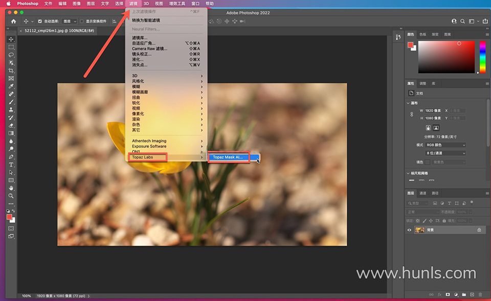Select the Crop tool

(11, 71)
